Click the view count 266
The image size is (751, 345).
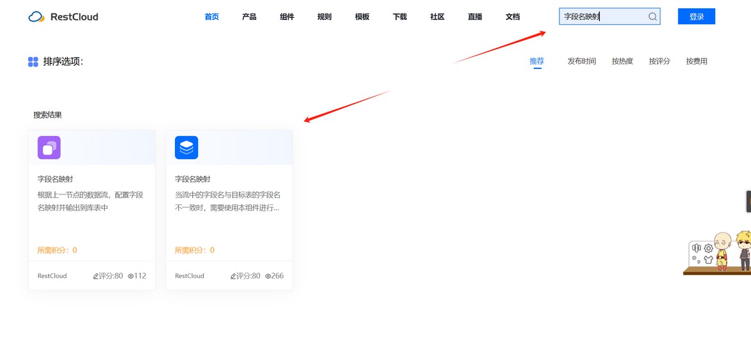277,276
